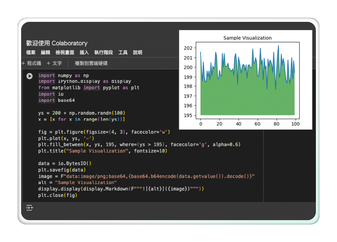Open the 執行階段 menu

103,53
